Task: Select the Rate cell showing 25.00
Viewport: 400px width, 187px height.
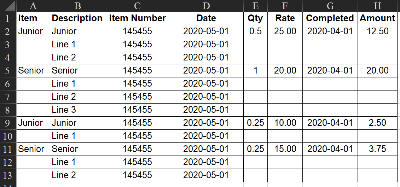Action: (x=285, y=31)
